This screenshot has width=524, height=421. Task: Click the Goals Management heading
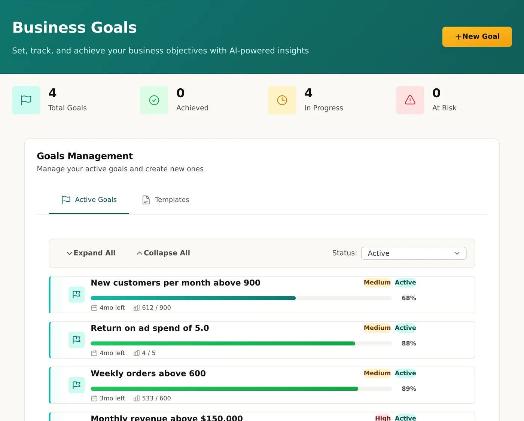[x=85, y=156]
